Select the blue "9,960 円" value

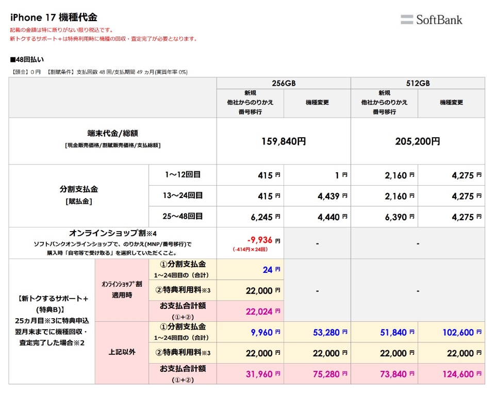click(x=266, y=332)
